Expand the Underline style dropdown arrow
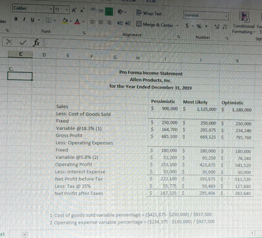The image size is (262, 238). click(39, 20)
